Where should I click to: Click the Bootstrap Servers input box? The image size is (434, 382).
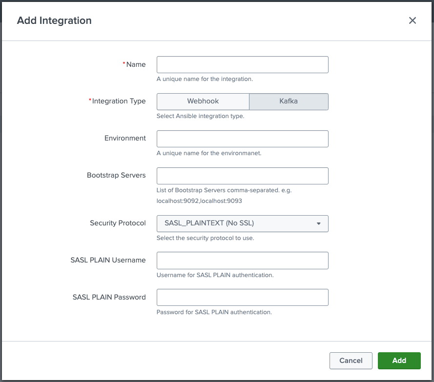pos(242,176)
